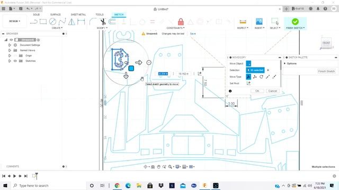
Task: Open the notifications bell
Action: tap(318, 8)
